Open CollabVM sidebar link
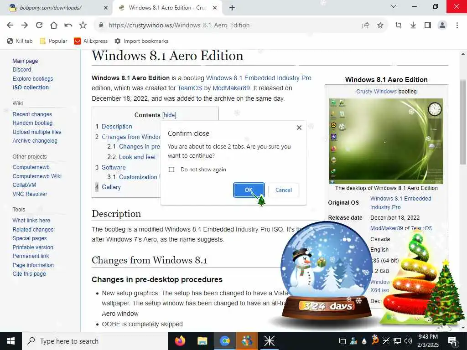Viewport: 467px width, 350px height. click(x=25, y=185)
